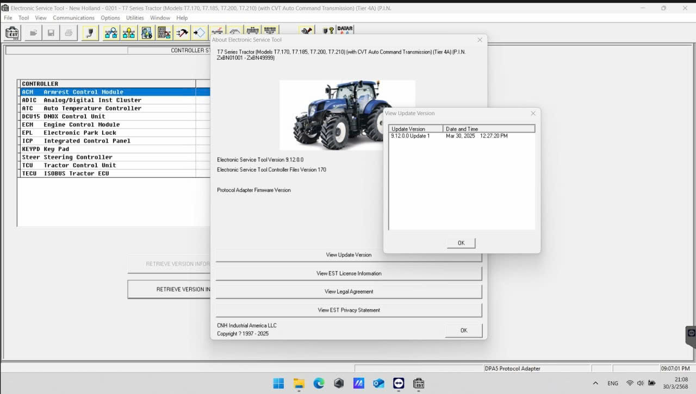The height and width of the screenshot is (394, 696).
Task: Click the arrow into diamond toolbar icon
Action: coord(200,33)
